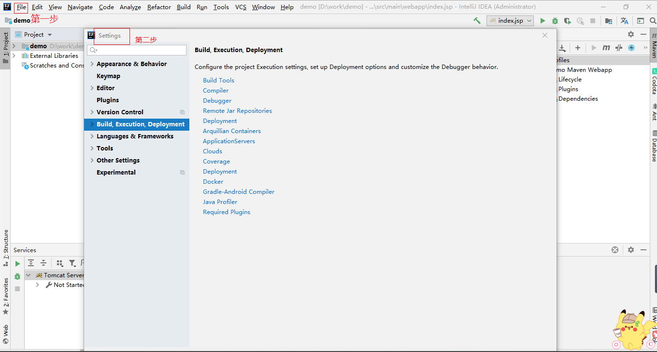
Task: Open the Refactor menu
Action: (159, 7)
